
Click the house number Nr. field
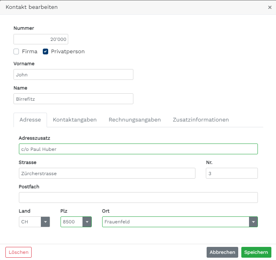[x=232, y=173]
